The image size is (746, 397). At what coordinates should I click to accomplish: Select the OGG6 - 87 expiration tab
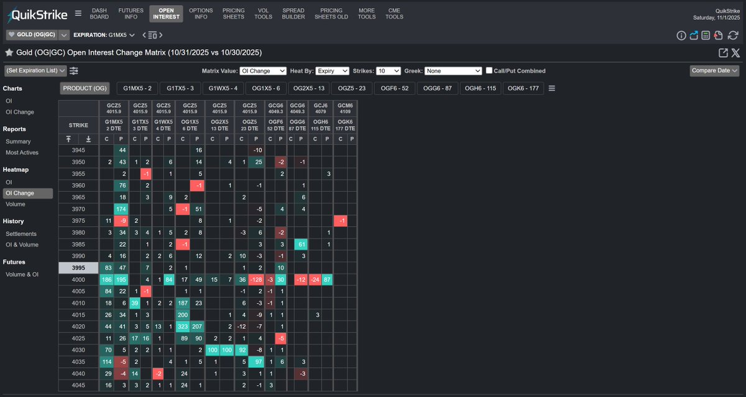438,88
